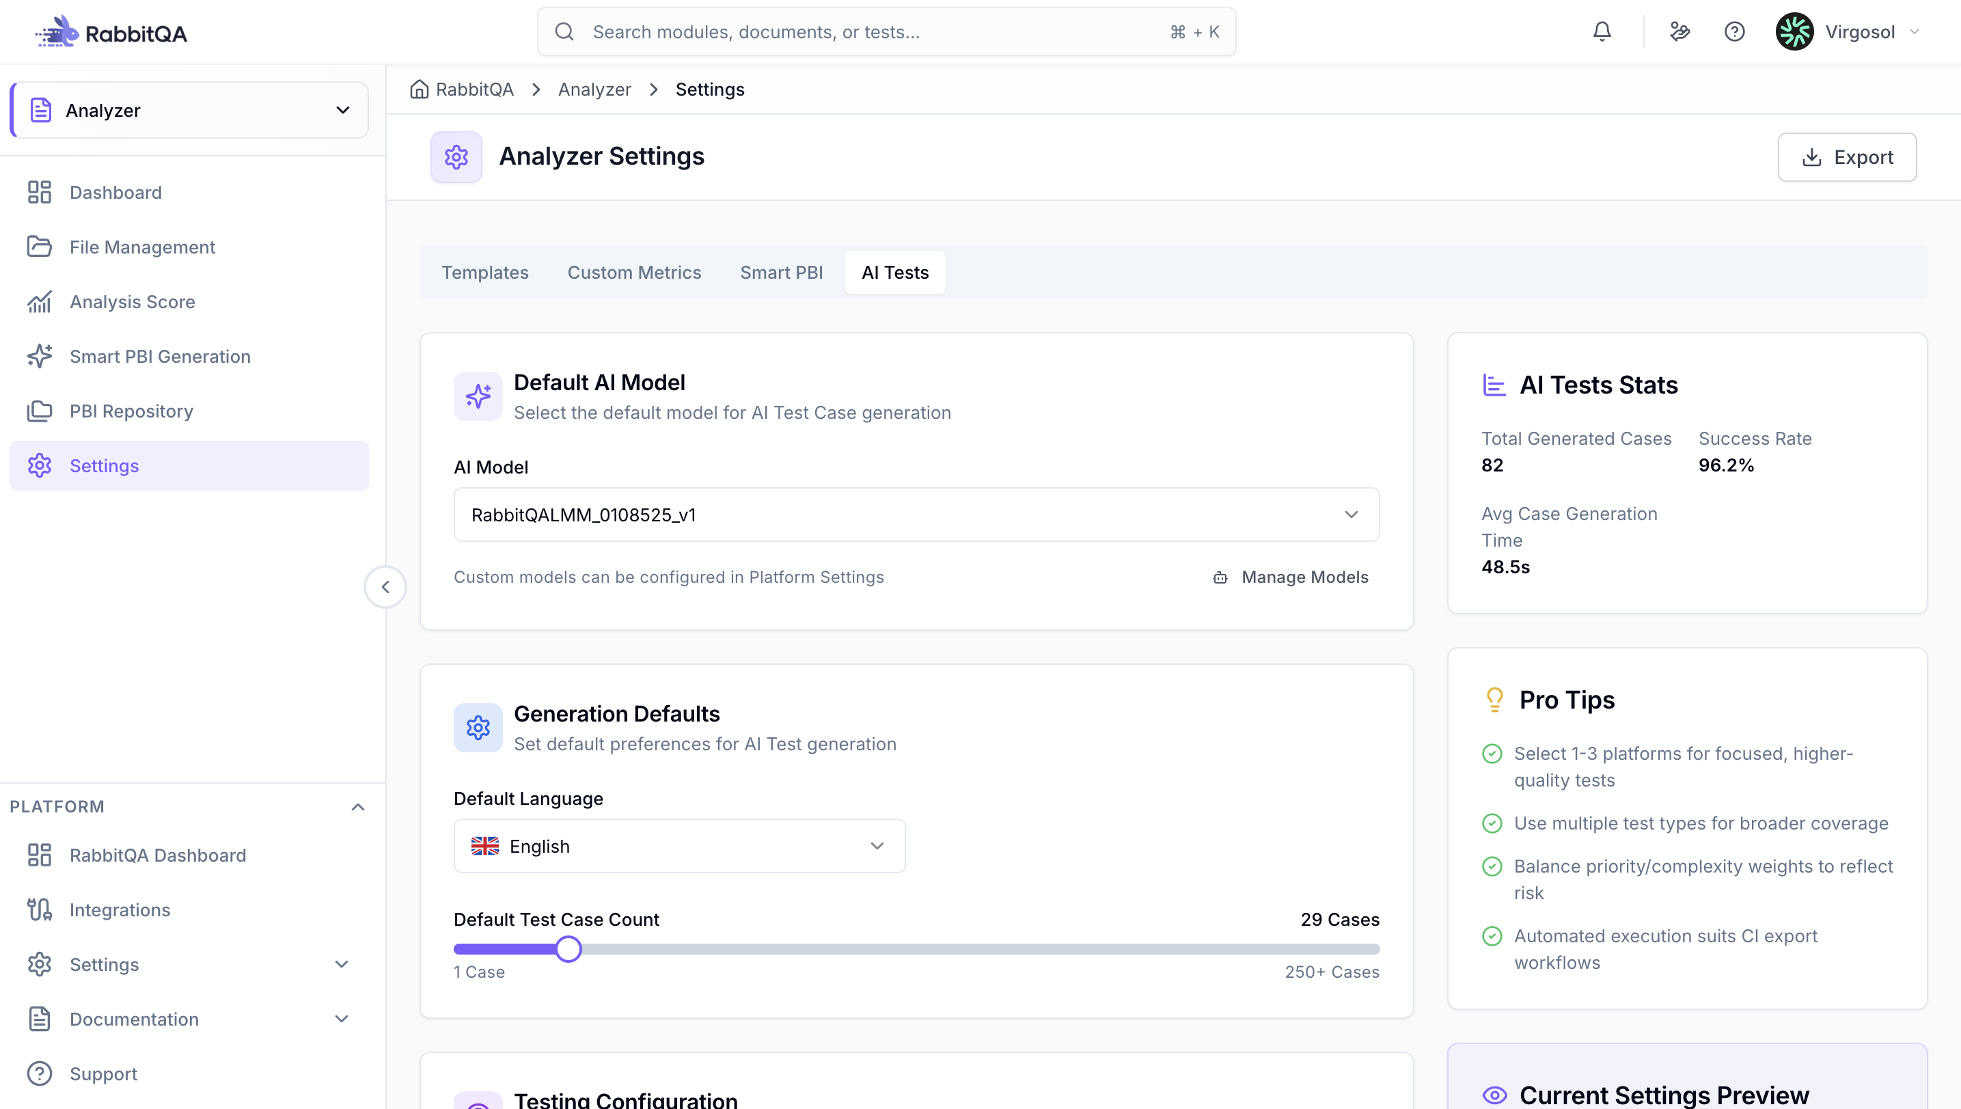Click Manage Models button
This screenshot has height=1109, width=1961.
point(1291,577)
